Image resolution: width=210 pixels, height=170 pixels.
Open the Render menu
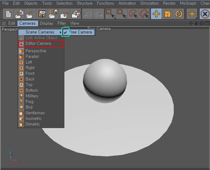(169, 3)
